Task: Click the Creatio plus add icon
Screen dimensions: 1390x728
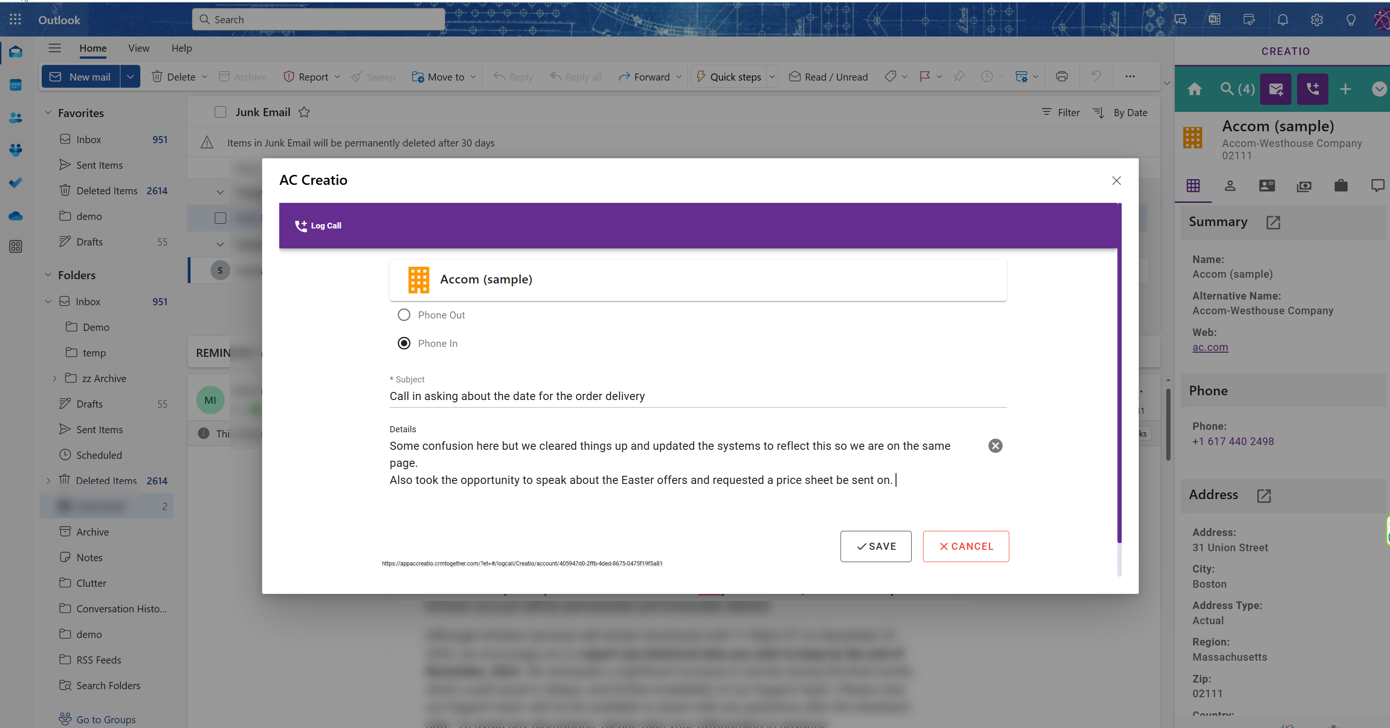Action: click(1345, 89)
